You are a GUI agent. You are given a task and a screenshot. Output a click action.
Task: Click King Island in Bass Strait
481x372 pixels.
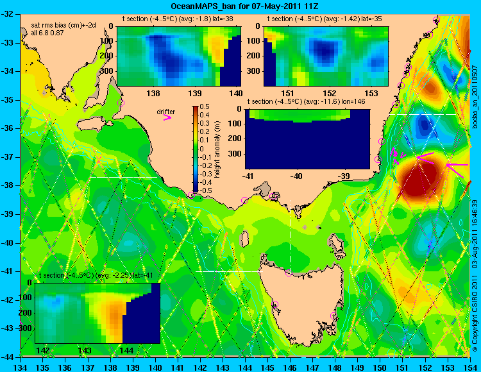[245, 239]
